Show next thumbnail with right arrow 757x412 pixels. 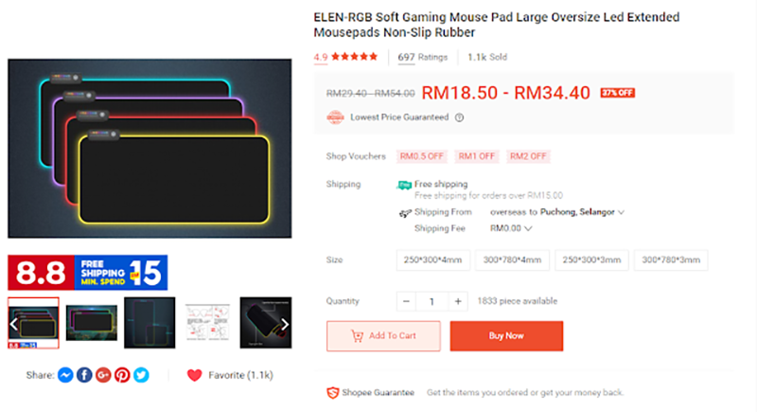(x=285, y=324)
